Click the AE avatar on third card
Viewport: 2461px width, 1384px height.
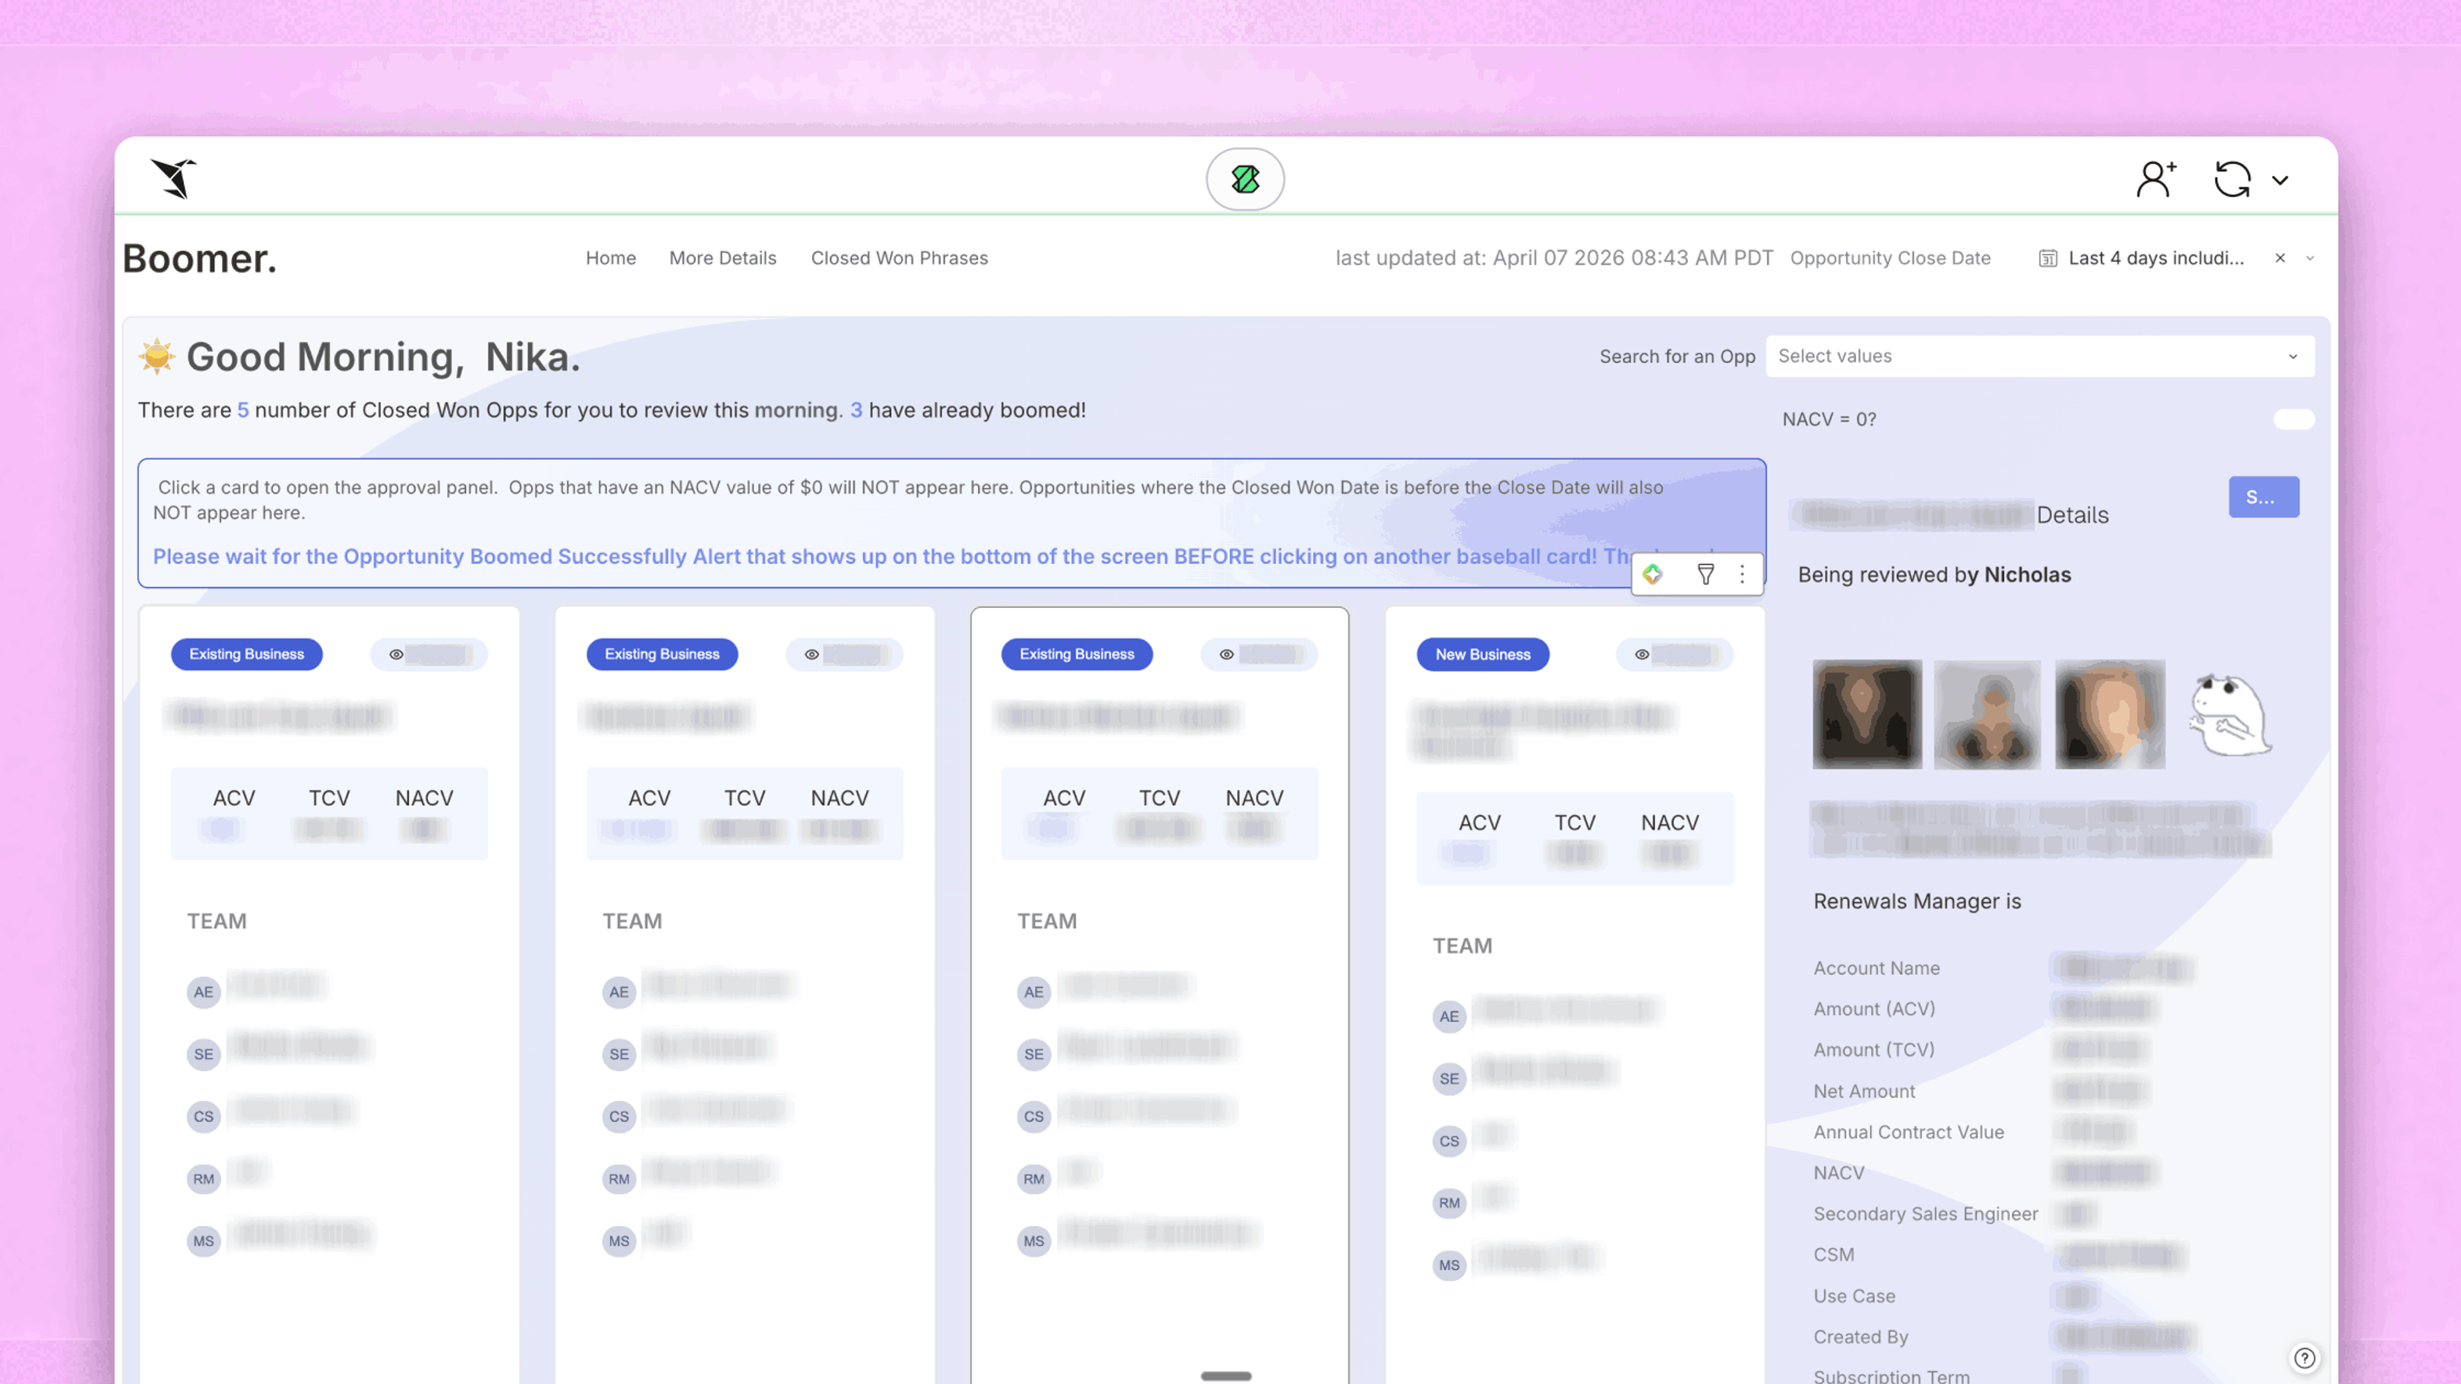[1034, 991]
